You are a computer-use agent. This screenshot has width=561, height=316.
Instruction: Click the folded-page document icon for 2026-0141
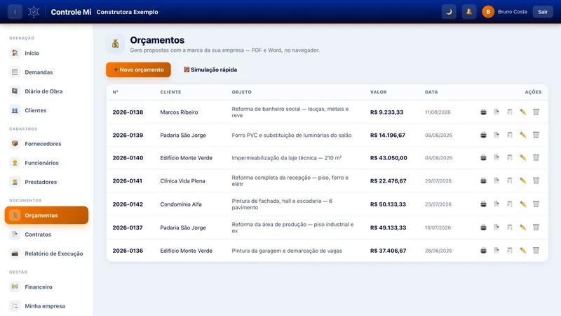(496, 180)
